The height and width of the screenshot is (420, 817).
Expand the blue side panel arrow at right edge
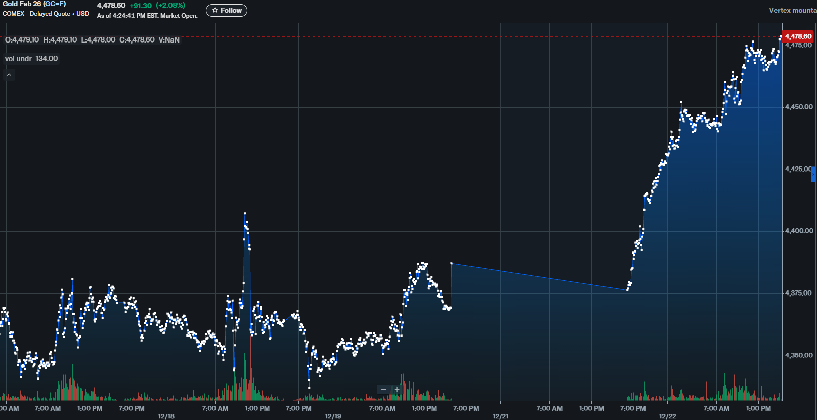pos(813,174)
